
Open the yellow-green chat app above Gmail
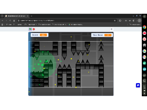[x=144, y=51]
